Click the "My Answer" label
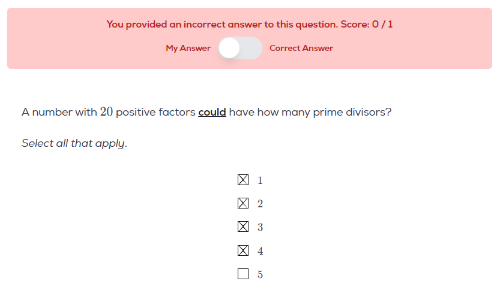497x287 pixels. (188, 48)
